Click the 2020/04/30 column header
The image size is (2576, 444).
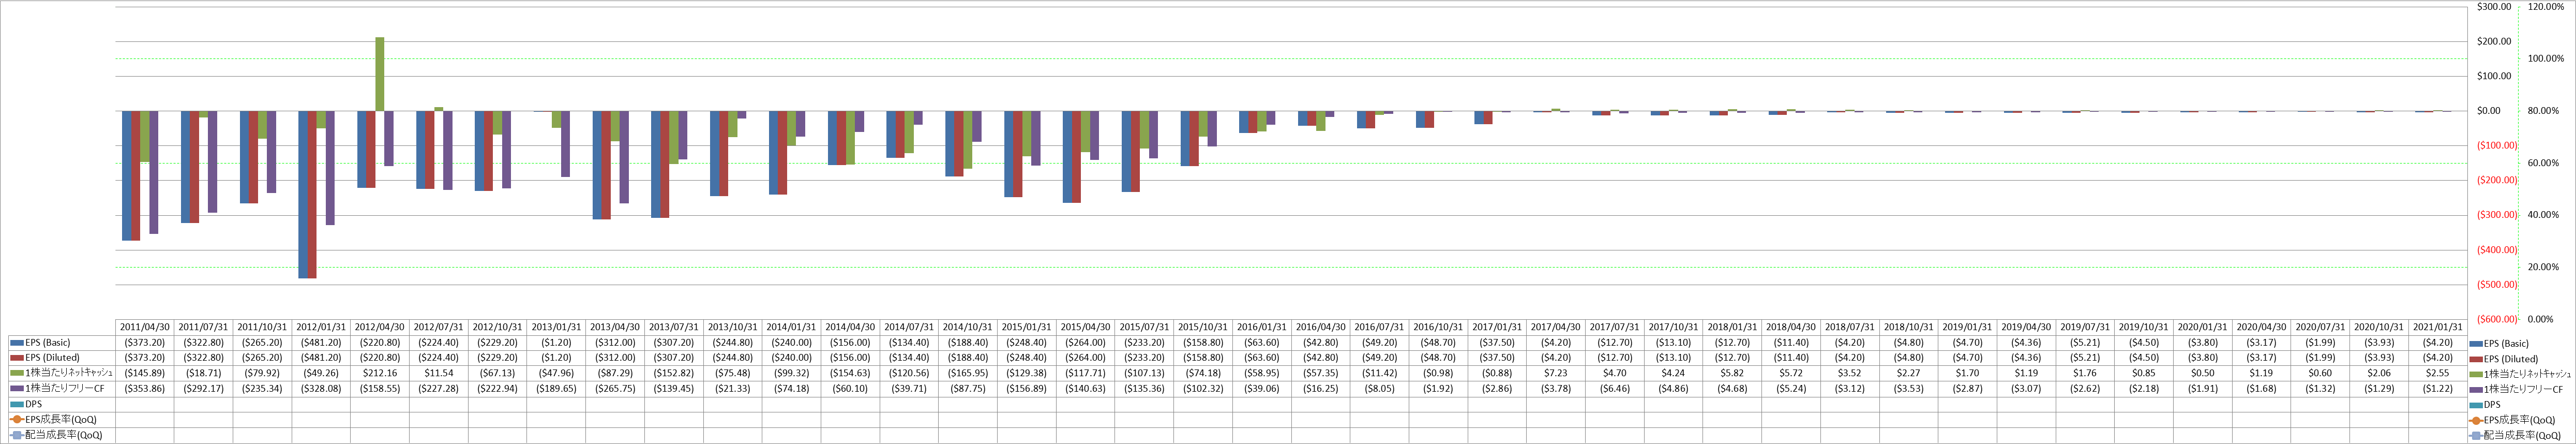point(2261,327)
